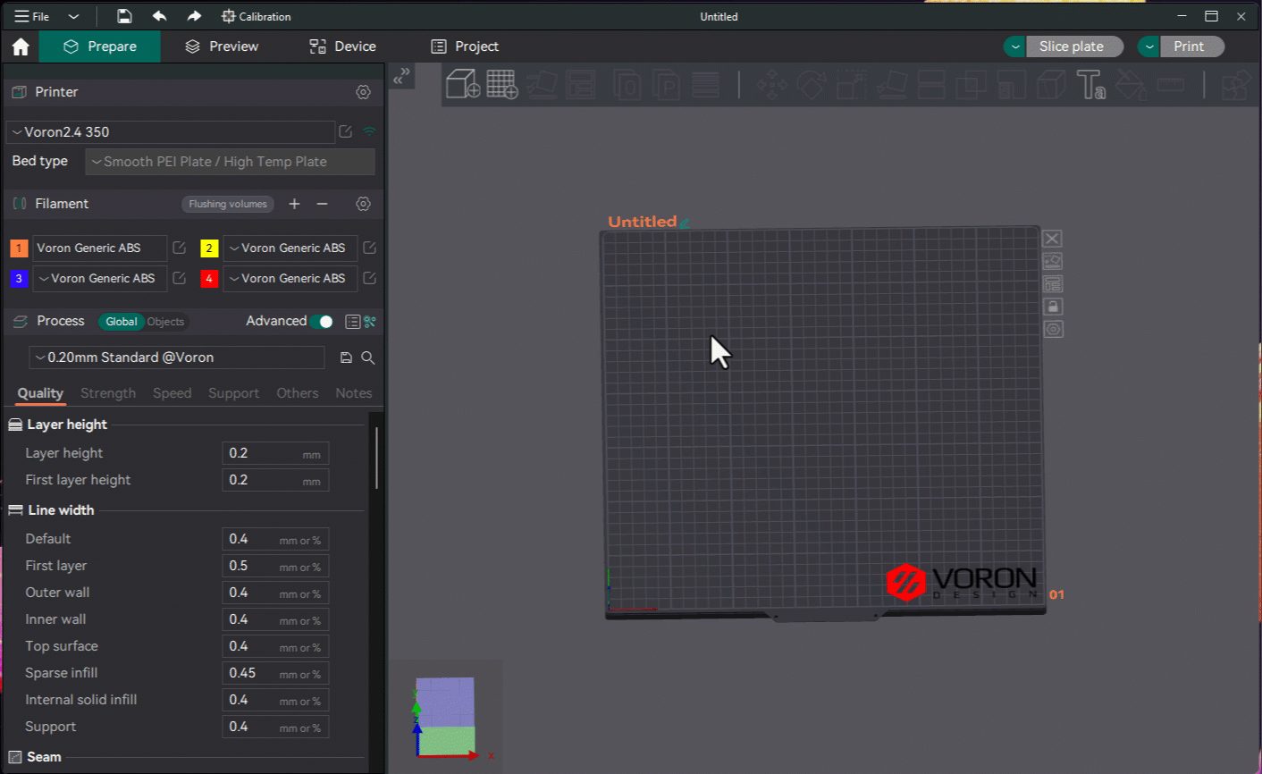Click the Add model cube icon
Screen dimensions: 1262x774
pos(463,84)
